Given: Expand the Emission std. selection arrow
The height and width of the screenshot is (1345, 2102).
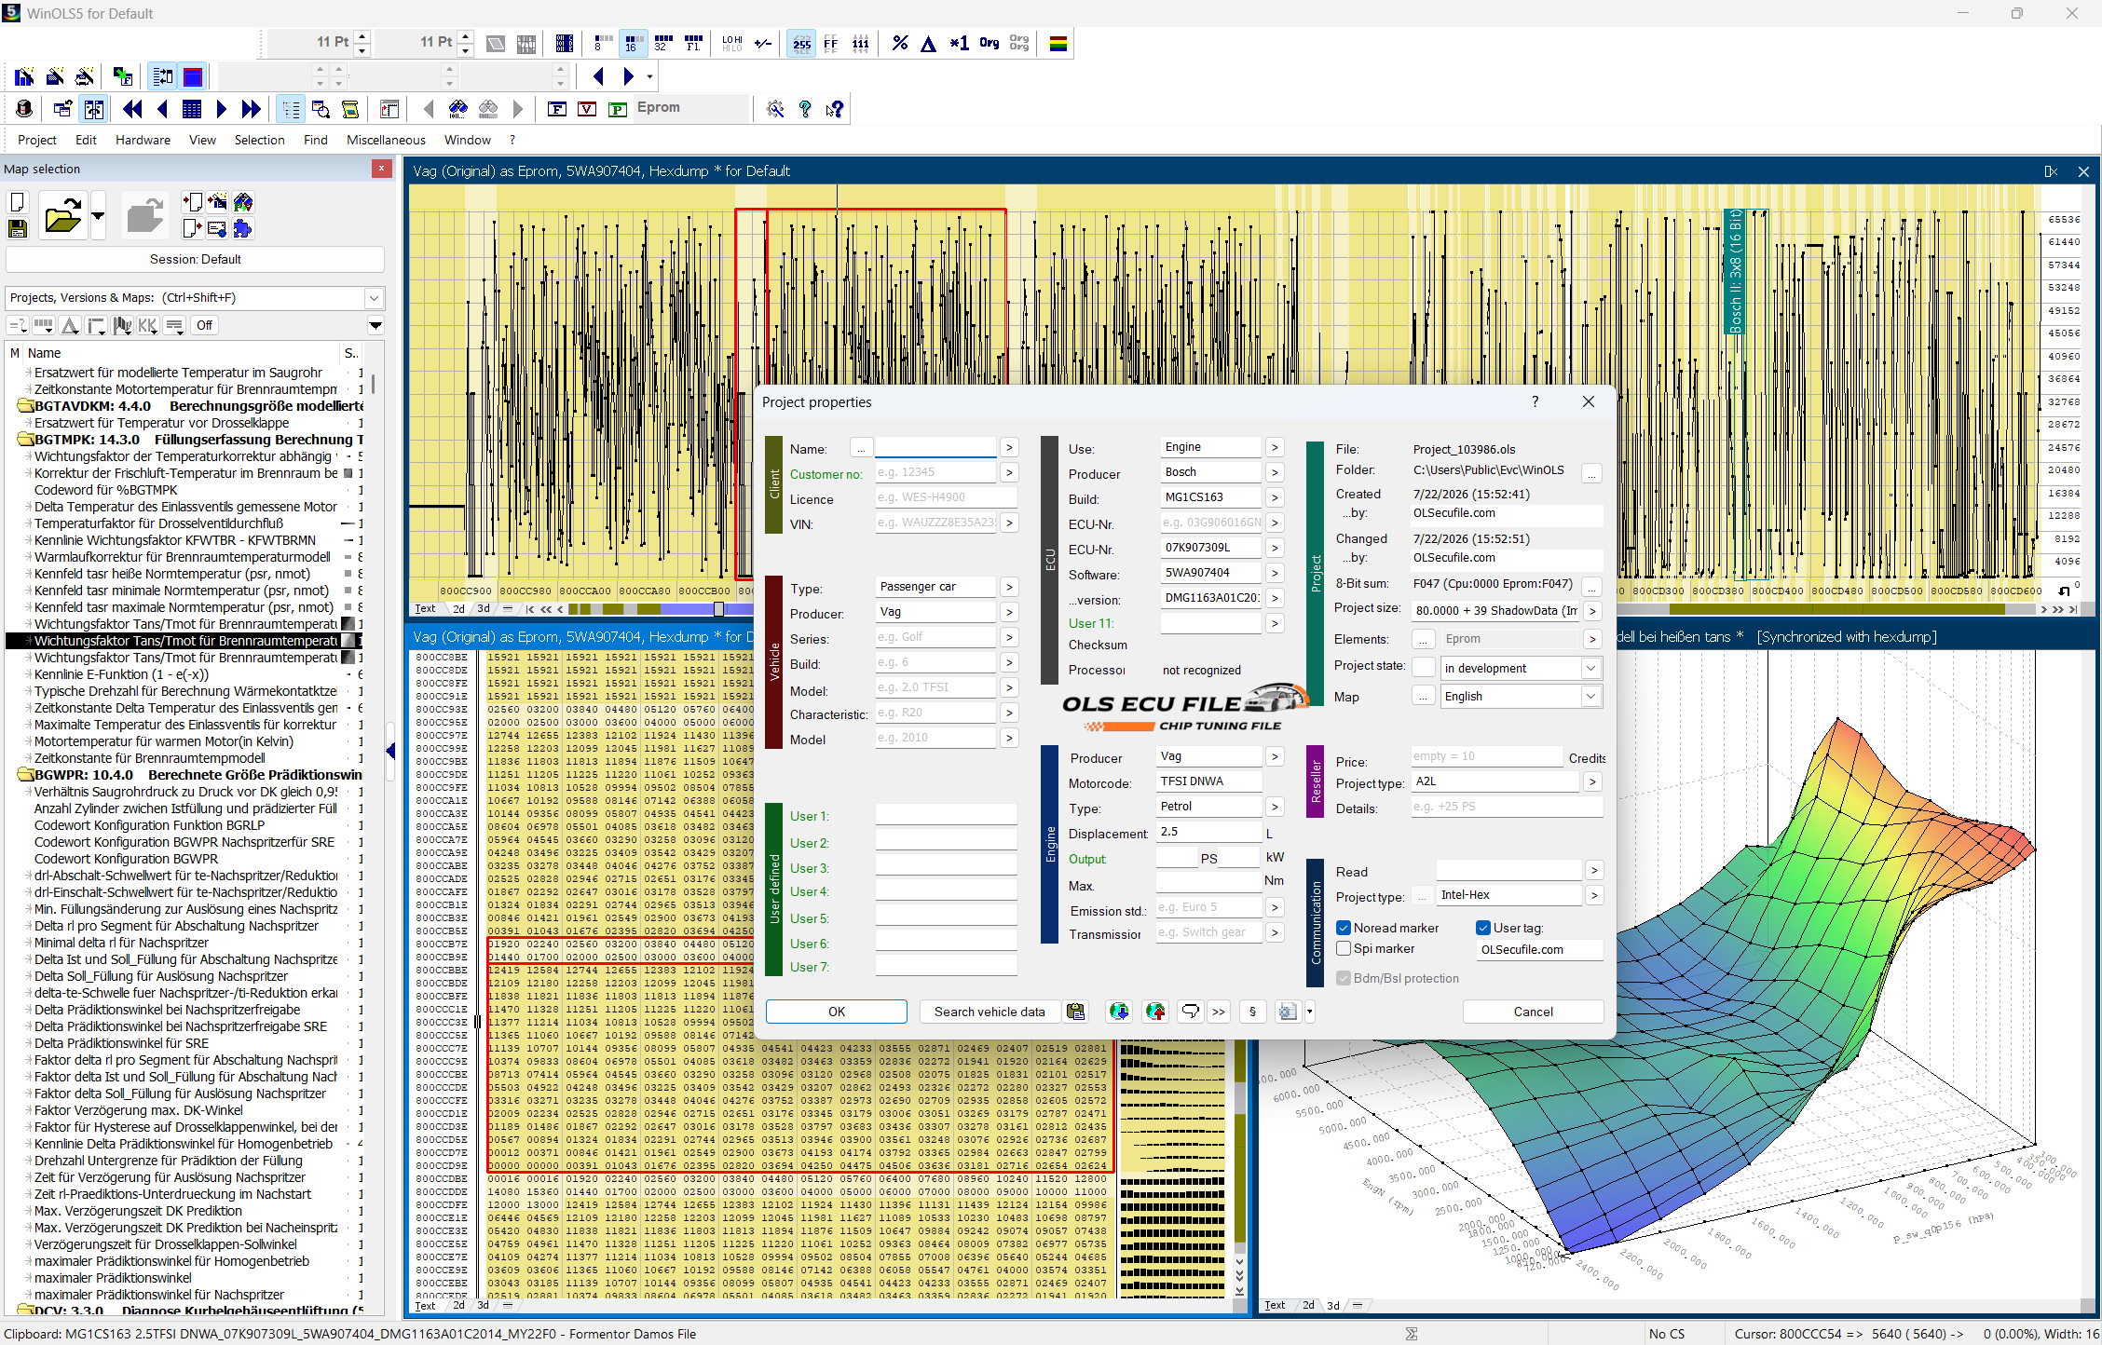Looking at the screenshot, I should pos(1275,907).
